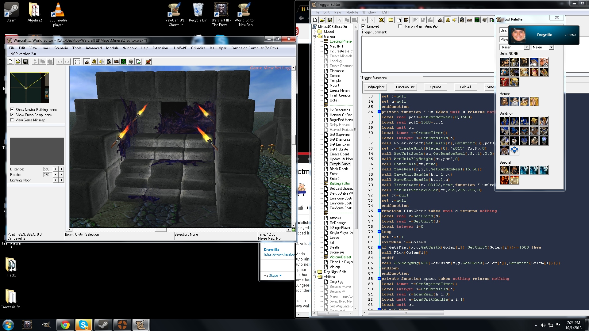Click Game View Settings text in viewport

[x=271, y=68]
